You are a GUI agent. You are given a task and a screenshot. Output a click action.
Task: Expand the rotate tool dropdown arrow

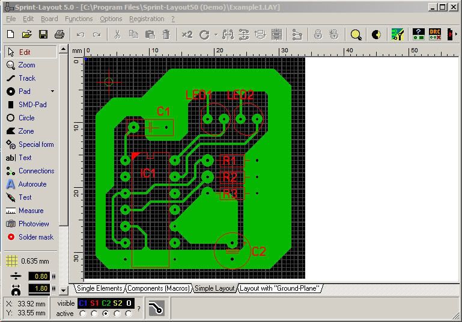(216, 35)
